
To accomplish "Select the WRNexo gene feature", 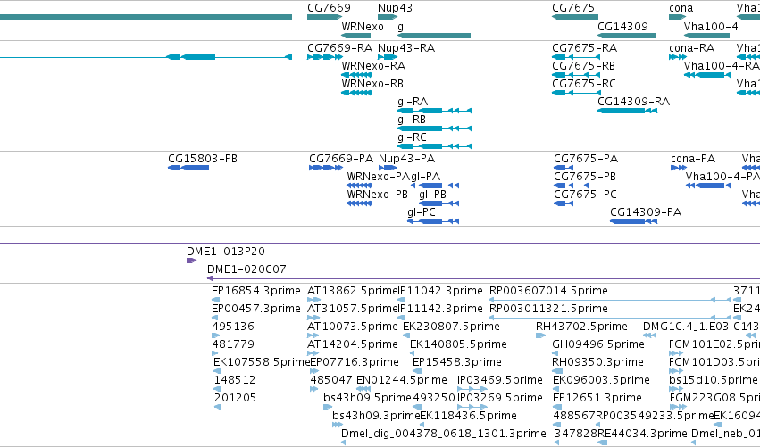I will coord(355,36).
